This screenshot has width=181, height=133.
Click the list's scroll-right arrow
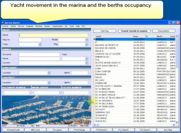pyautogui.click(x=174, y=125)
